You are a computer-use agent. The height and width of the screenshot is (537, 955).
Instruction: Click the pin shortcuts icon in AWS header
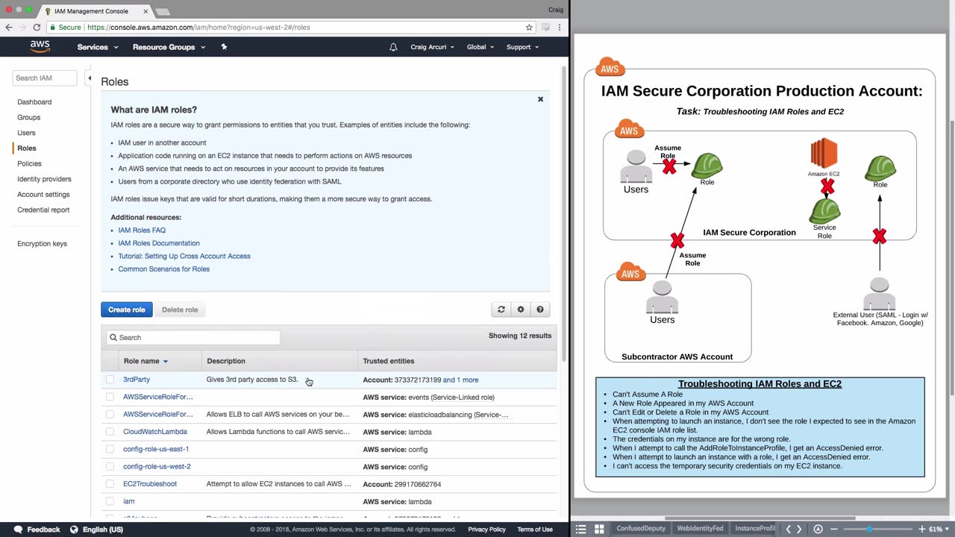(x=224, y=47)
